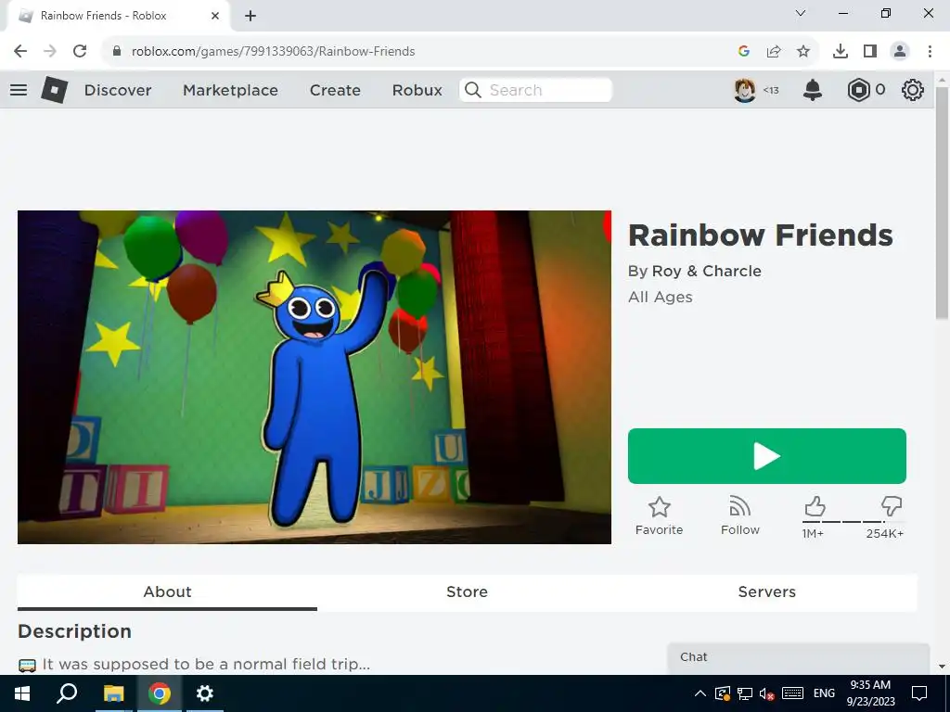Open Settings gear in taskbar
950x712 pixels.
(205, 693)
